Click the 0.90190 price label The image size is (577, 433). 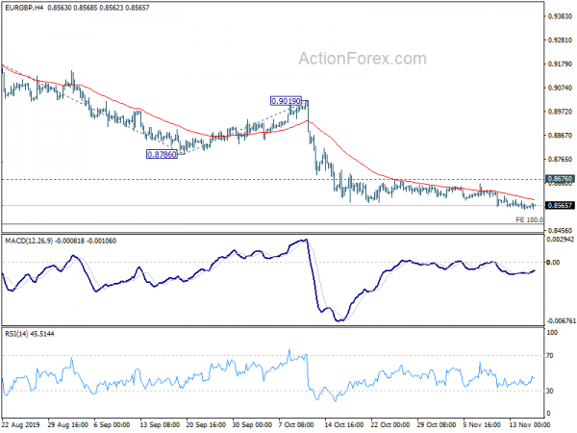[286, 101]
